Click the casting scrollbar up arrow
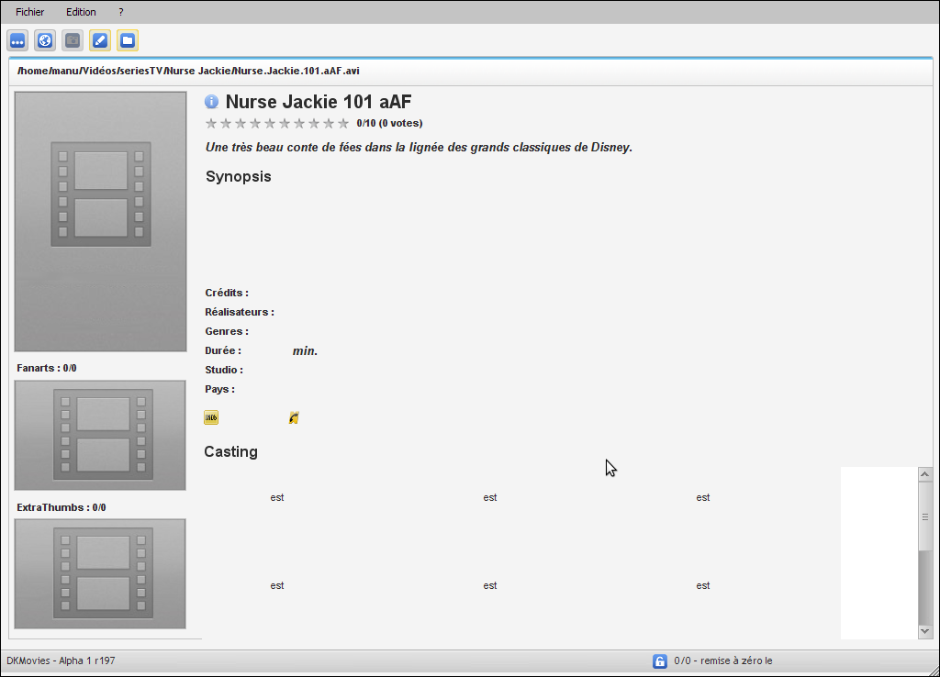Viewport: 940px width, 677px height. click(924, 474)
